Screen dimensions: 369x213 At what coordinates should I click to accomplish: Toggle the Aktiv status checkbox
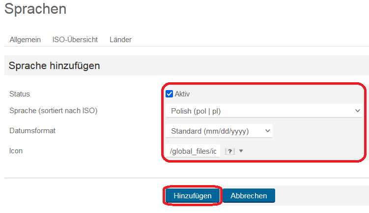coord(169,94)
